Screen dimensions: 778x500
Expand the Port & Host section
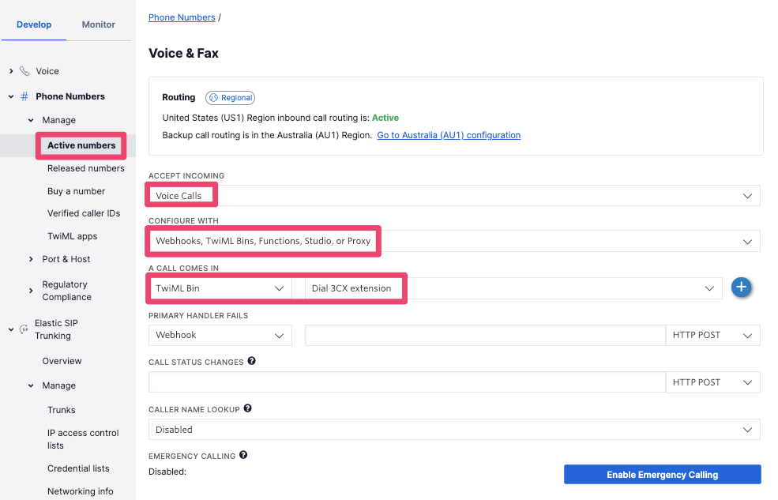31,259
